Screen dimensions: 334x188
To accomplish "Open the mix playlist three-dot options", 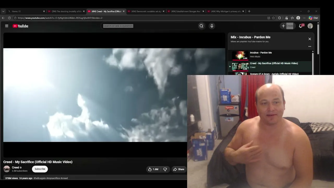I will click(x=310, y=46).
